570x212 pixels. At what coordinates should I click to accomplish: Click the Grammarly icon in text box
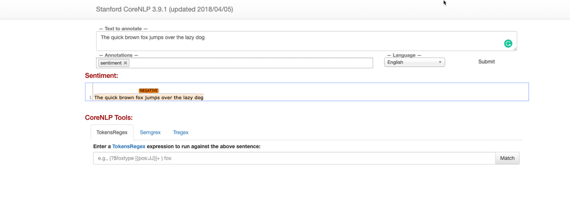(508, 44)
